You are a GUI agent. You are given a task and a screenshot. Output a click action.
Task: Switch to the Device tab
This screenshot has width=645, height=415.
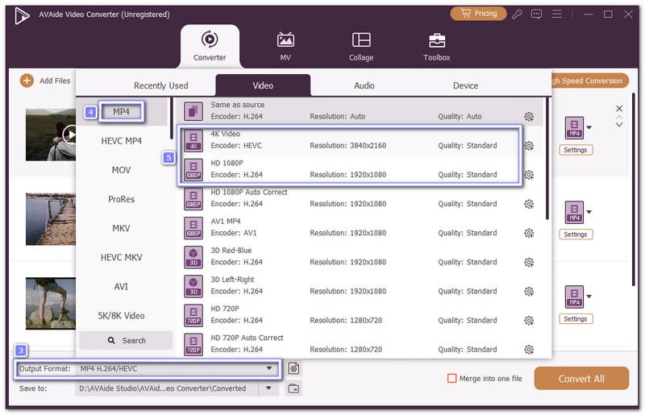(x=465, y=85)
